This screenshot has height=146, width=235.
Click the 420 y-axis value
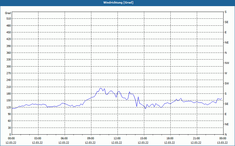click(x=9, y=39)
